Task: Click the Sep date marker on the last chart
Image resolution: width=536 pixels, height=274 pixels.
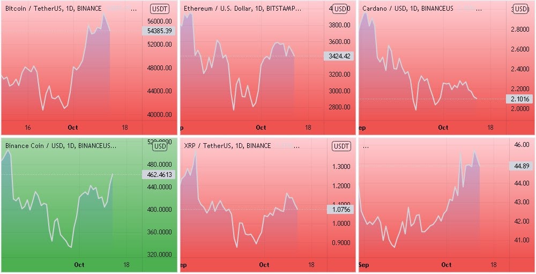Action: coord(364,265)
